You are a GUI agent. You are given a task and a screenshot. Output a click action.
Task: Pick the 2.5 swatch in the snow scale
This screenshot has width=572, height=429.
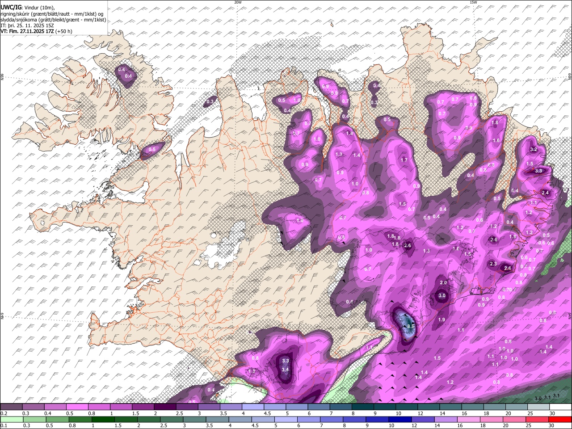[187, 407]
